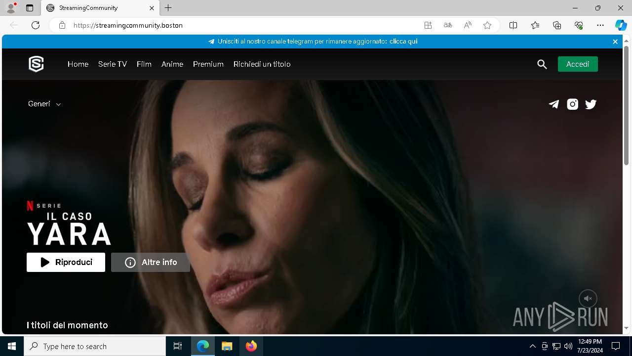The width and height of the screenshot is (632, 356).
Task: Open File Explorer from taskbar
Action: point(227,346)
